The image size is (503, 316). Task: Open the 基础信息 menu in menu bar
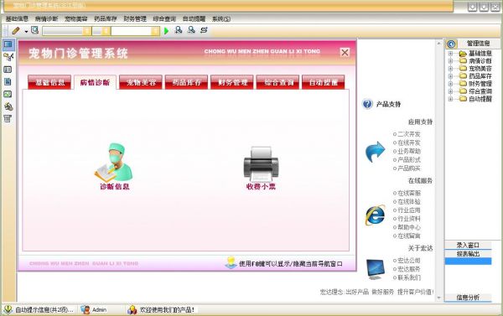tap(17, 19)
